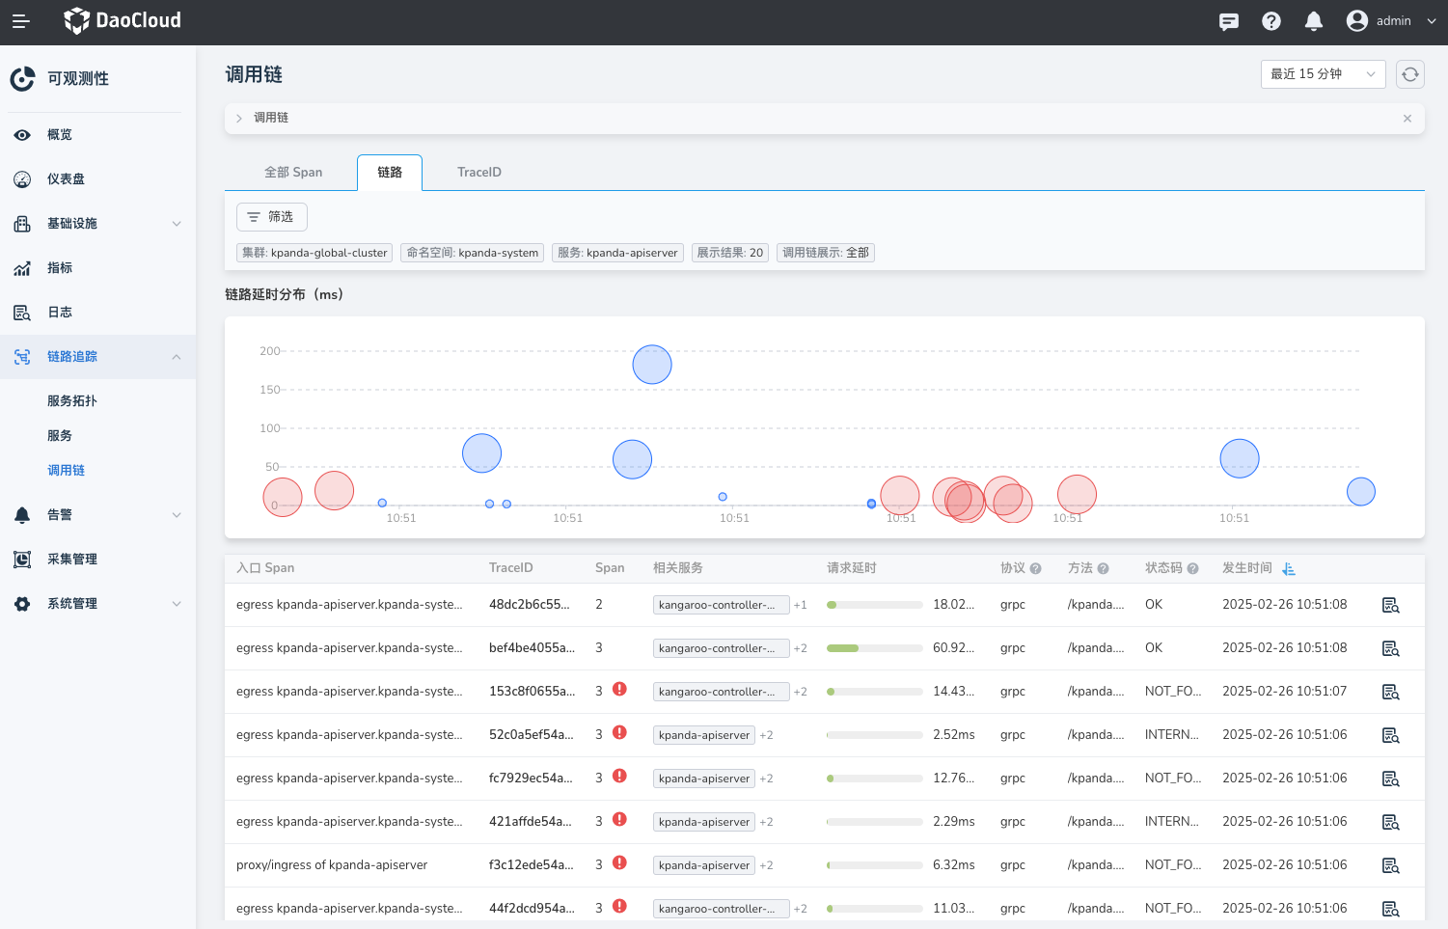Image resolution: width=1448 pixels, height=929 pixels.
Task: Open the notification bell icon
Action: pos(1313,20)
